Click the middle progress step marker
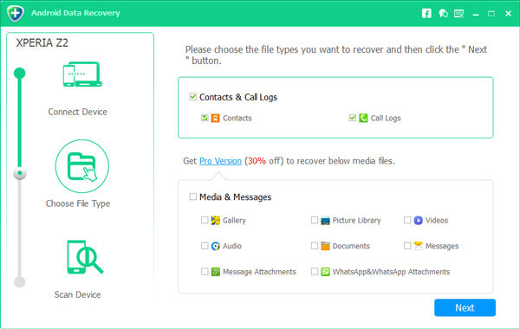This screenshot has width=520, height=329. point(20,173)
